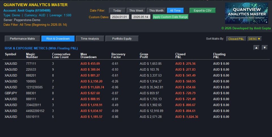Select magic number 225533
This screenshot has width=272, height=137.
(31, 69)
